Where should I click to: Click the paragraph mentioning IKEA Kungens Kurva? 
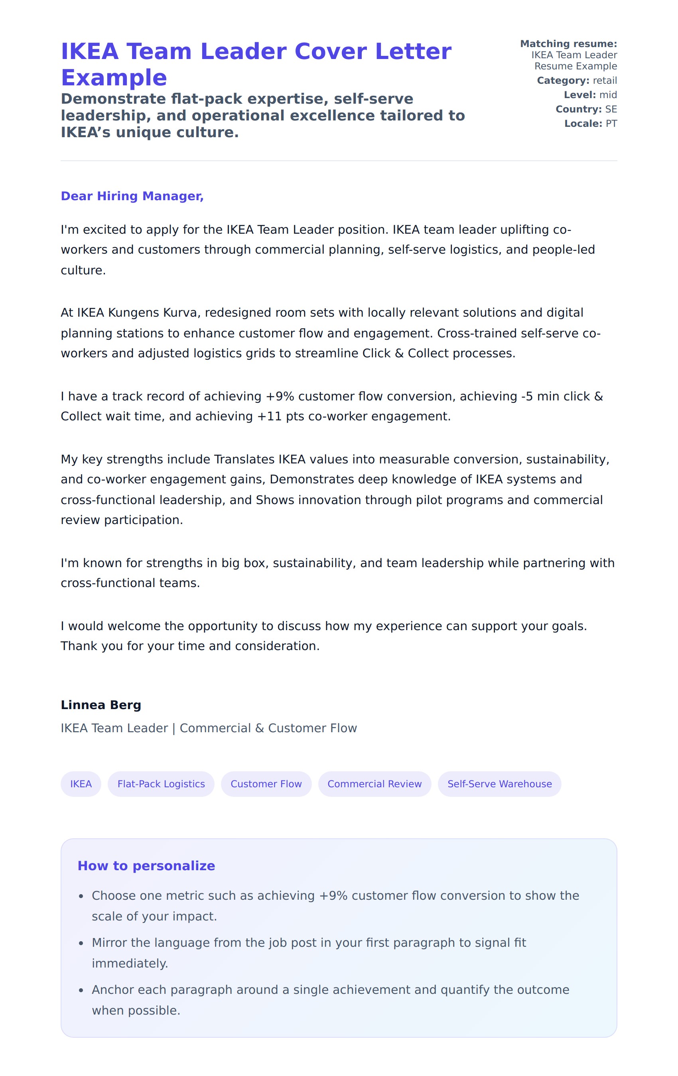coord(331,333)
